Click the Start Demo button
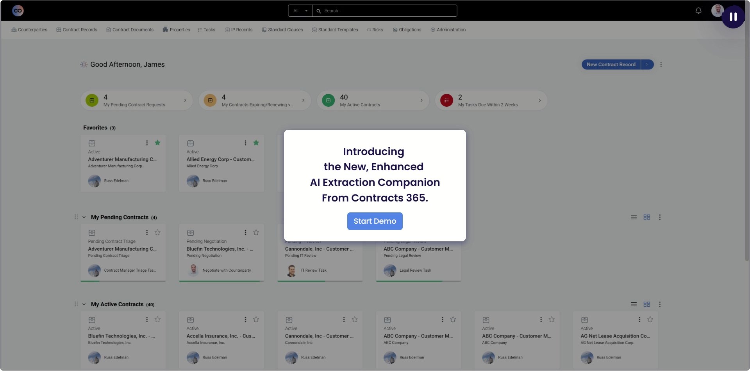 [375, 221]
